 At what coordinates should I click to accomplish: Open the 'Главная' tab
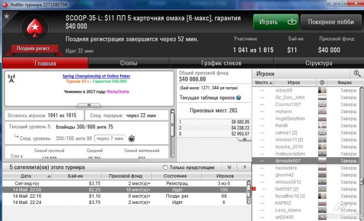click(x=45, y=63)
